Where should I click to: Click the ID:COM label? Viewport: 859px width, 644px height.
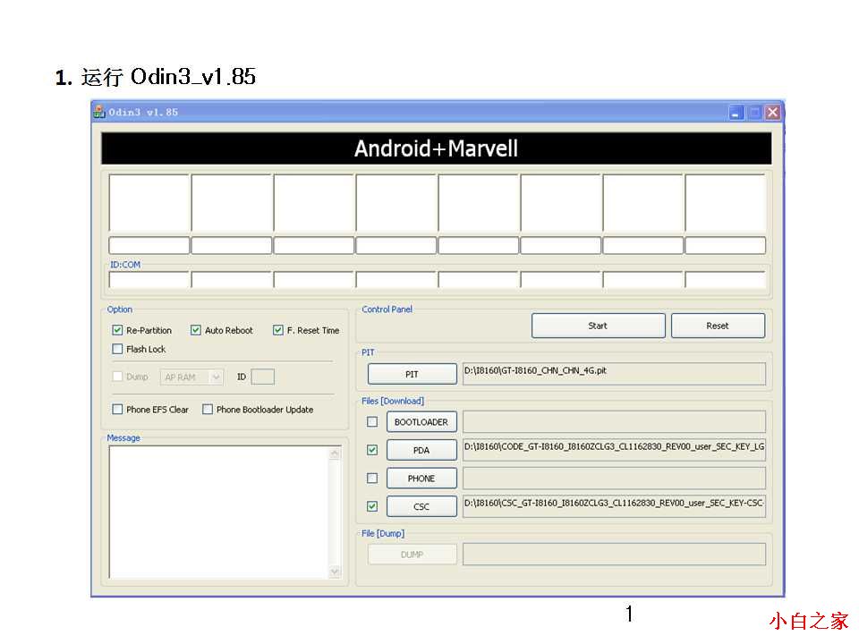tap(125, 265)
